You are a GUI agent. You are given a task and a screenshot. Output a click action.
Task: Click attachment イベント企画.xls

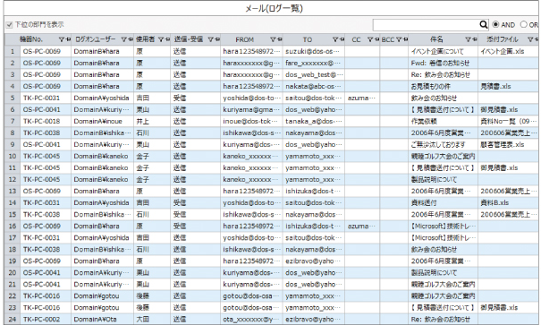503,51
